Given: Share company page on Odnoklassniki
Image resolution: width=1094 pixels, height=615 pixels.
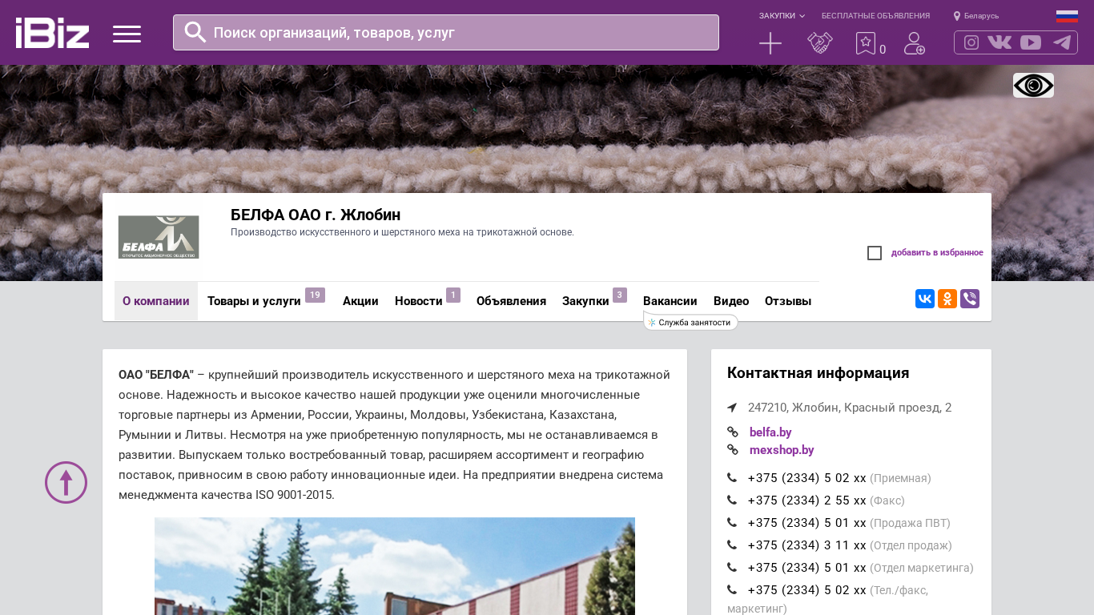Looking at the screenshot, I should click(x=947, y=299).
